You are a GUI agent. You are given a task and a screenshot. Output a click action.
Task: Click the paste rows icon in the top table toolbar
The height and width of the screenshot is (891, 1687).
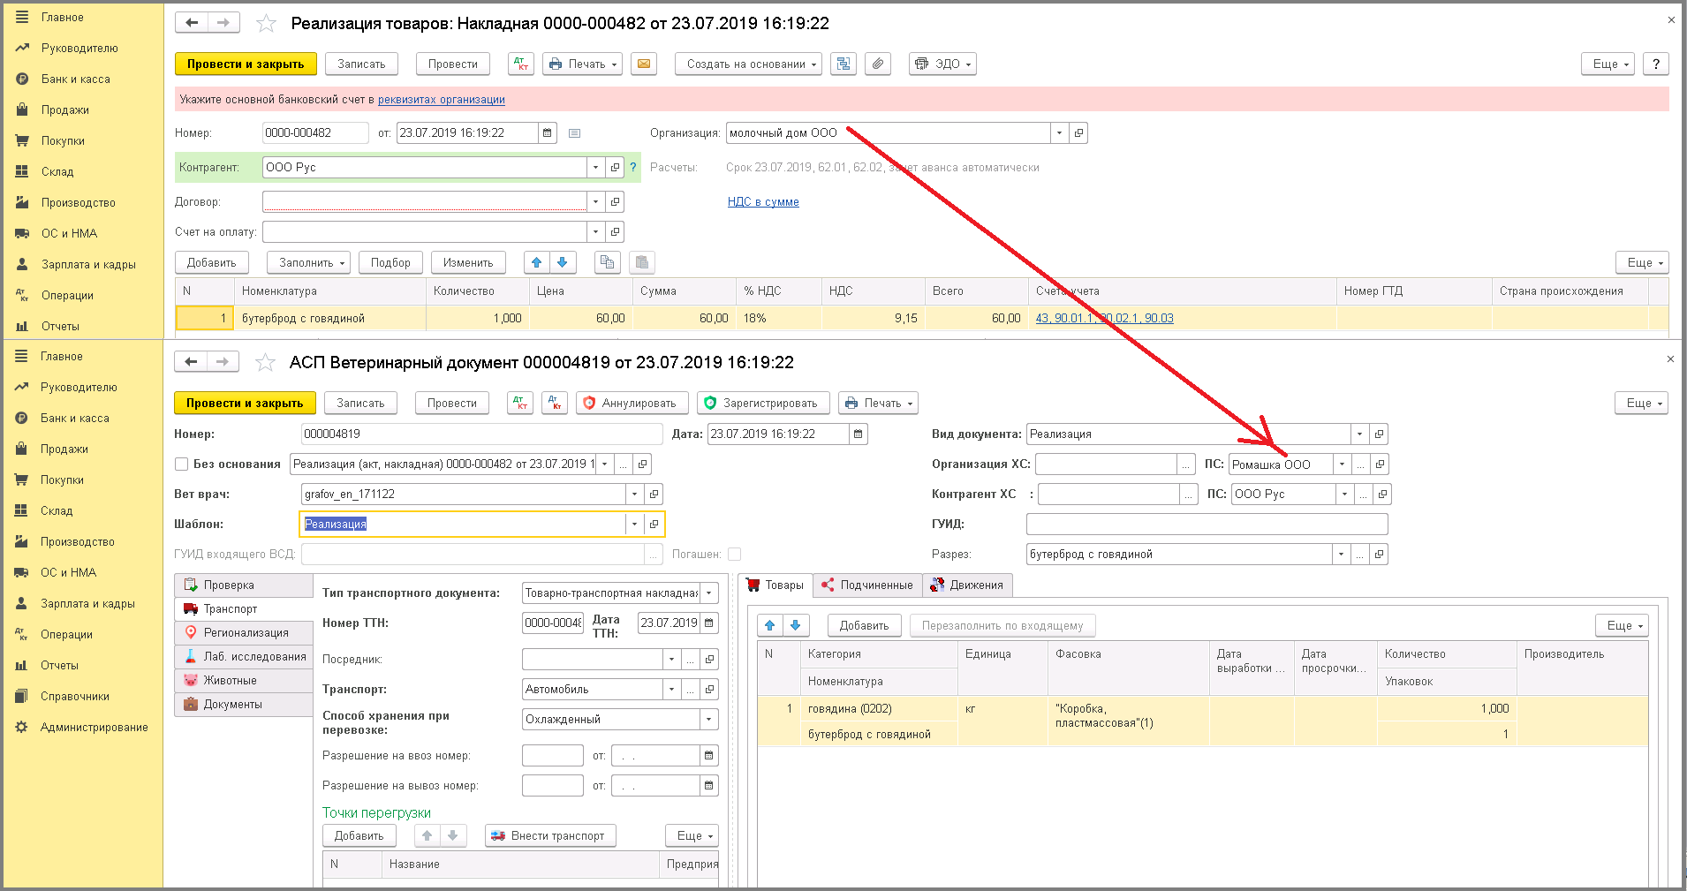coord(642,262)
